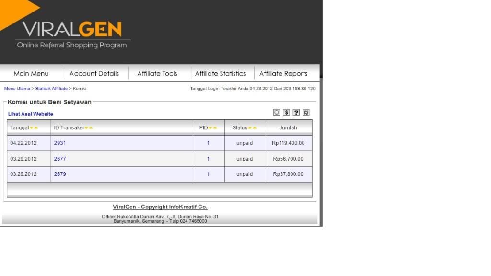This screenshot has width=491, height=276.
Task: Click unpaid status in row 2931
Action: click(245, 143)
